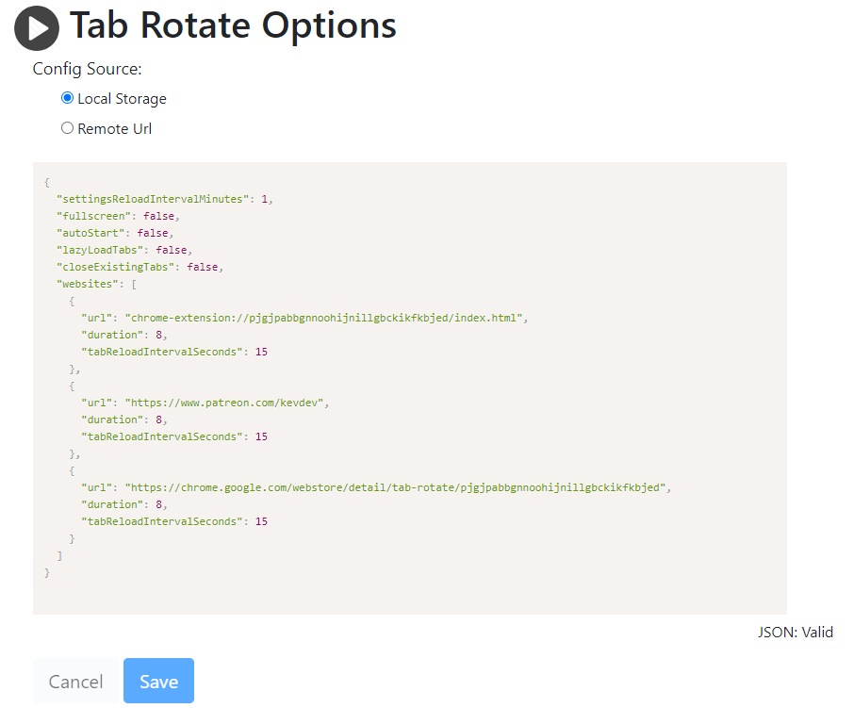Select the Remote Url radio button
The width and height of the screenshot is (854, 708).
tap(67, 128)
